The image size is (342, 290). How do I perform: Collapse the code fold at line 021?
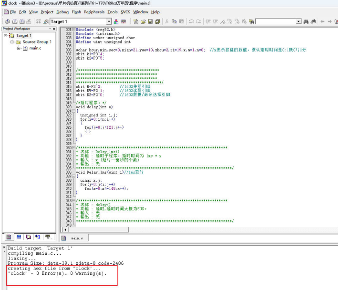tap(73, 111)
